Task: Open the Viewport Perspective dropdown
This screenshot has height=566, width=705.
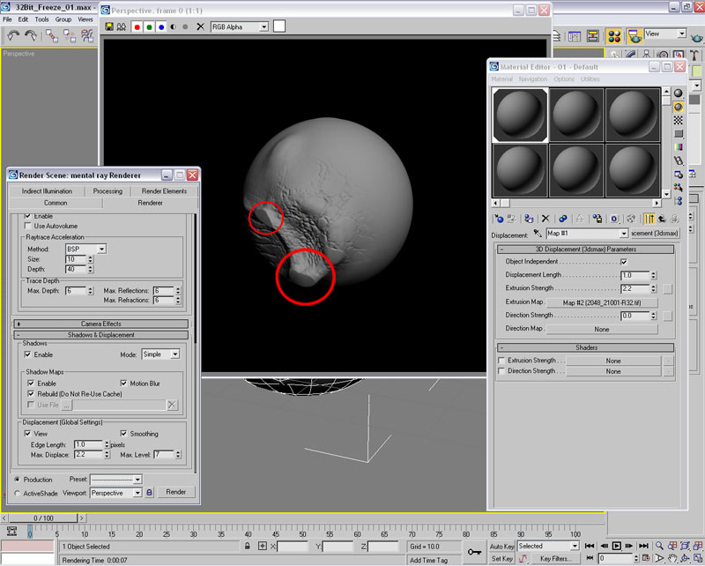Action: 116,493
